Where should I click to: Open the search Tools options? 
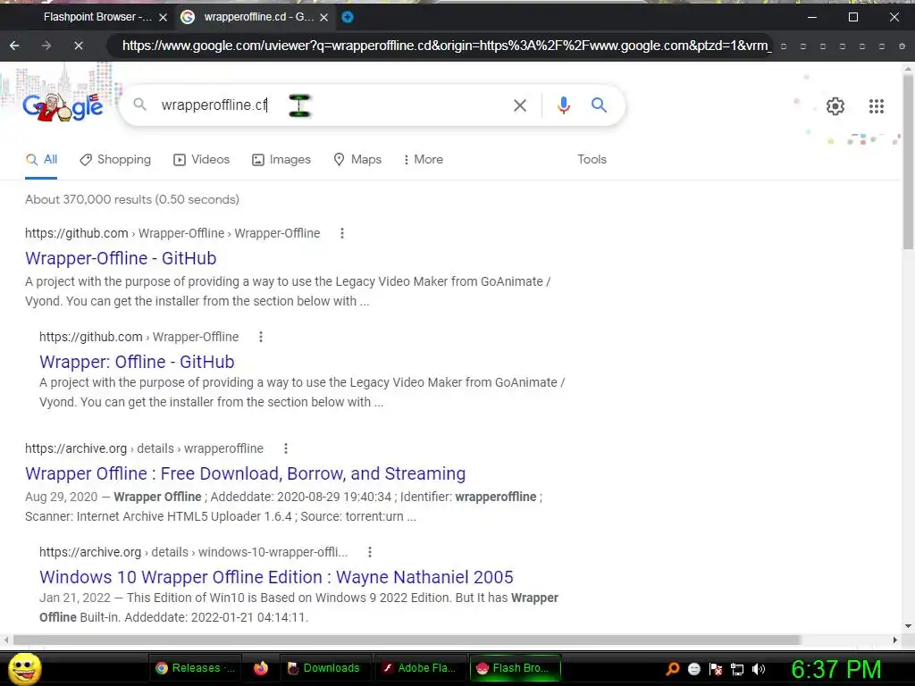pos(592,159)
